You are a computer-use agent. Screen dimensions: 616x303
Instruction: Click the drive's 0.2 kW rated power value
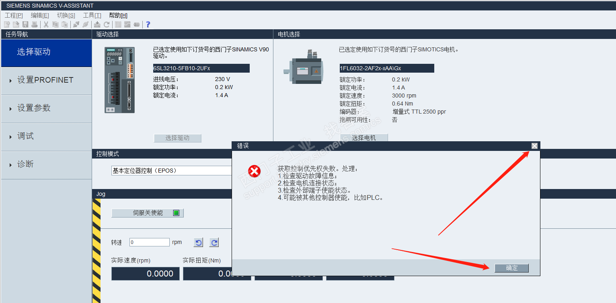click(224, 87)
